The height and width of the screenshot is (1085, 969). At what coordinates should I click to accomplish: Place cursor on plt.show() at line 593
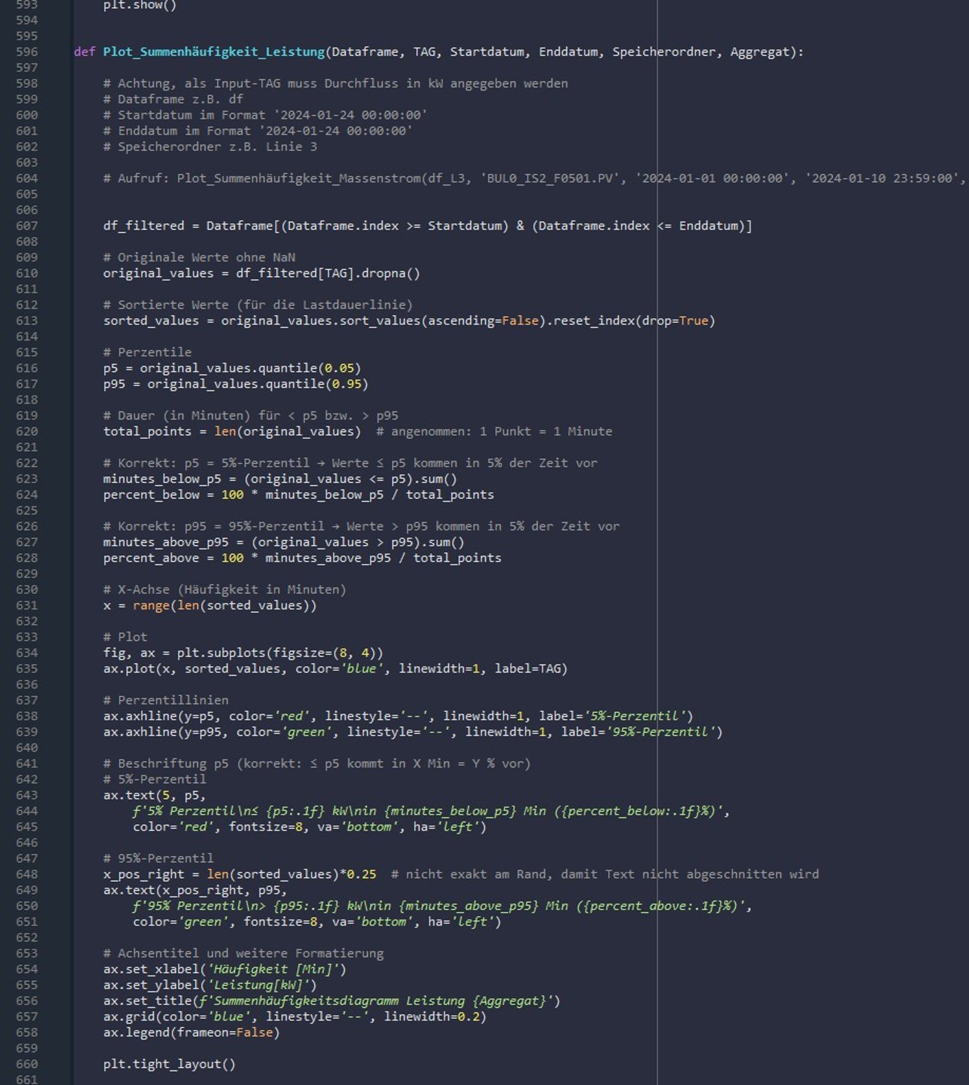point(139,5)
